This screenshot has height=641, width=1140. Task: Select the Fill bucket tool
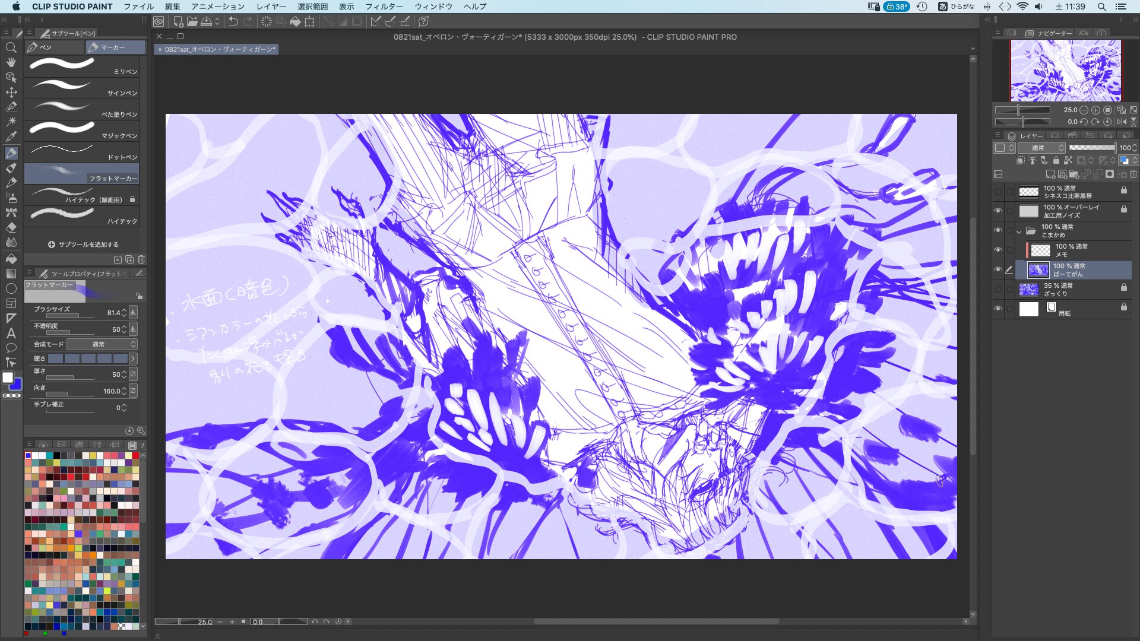pos(11,259)
